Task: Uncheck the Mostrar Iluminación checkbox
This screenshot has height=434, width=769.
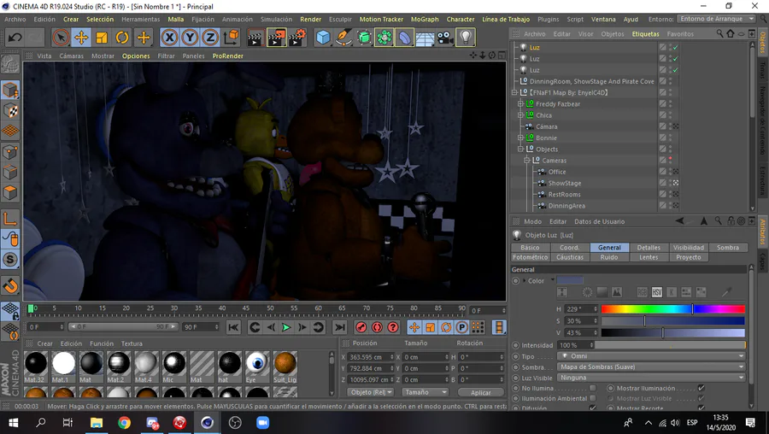Action: pos(701,388)
